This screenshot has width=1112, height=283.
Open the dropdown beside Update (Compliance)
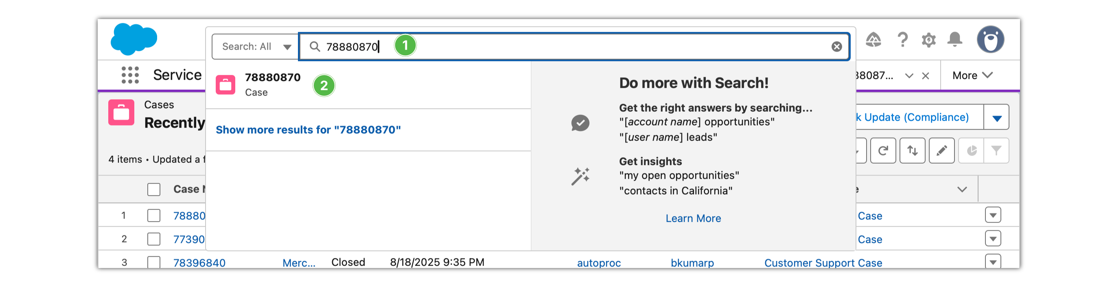click(996, 118)
